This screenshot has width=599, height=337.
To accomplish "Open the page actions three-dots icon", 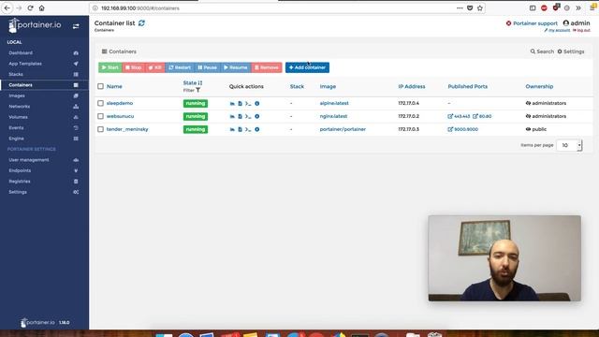I will [460, 8].
